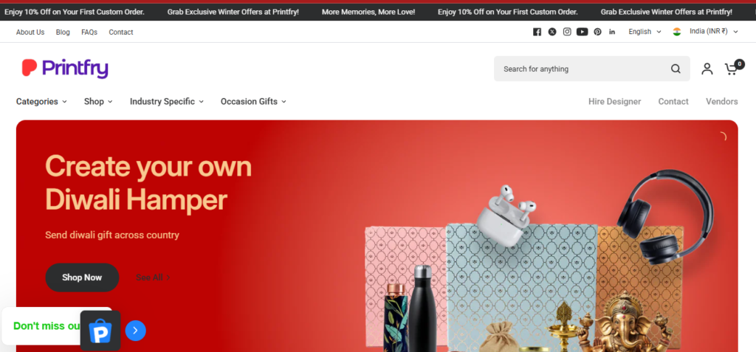Image resolution: width=756 pixels, height=352 pixels.
Task: Open the YouTube social icon
Action: point(583,32)
